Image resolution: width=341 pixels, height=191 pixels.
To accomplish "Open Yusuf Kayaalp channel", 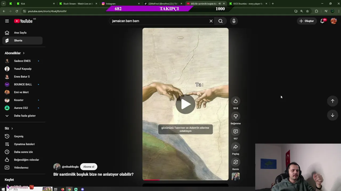I will (x=22, y=69).
